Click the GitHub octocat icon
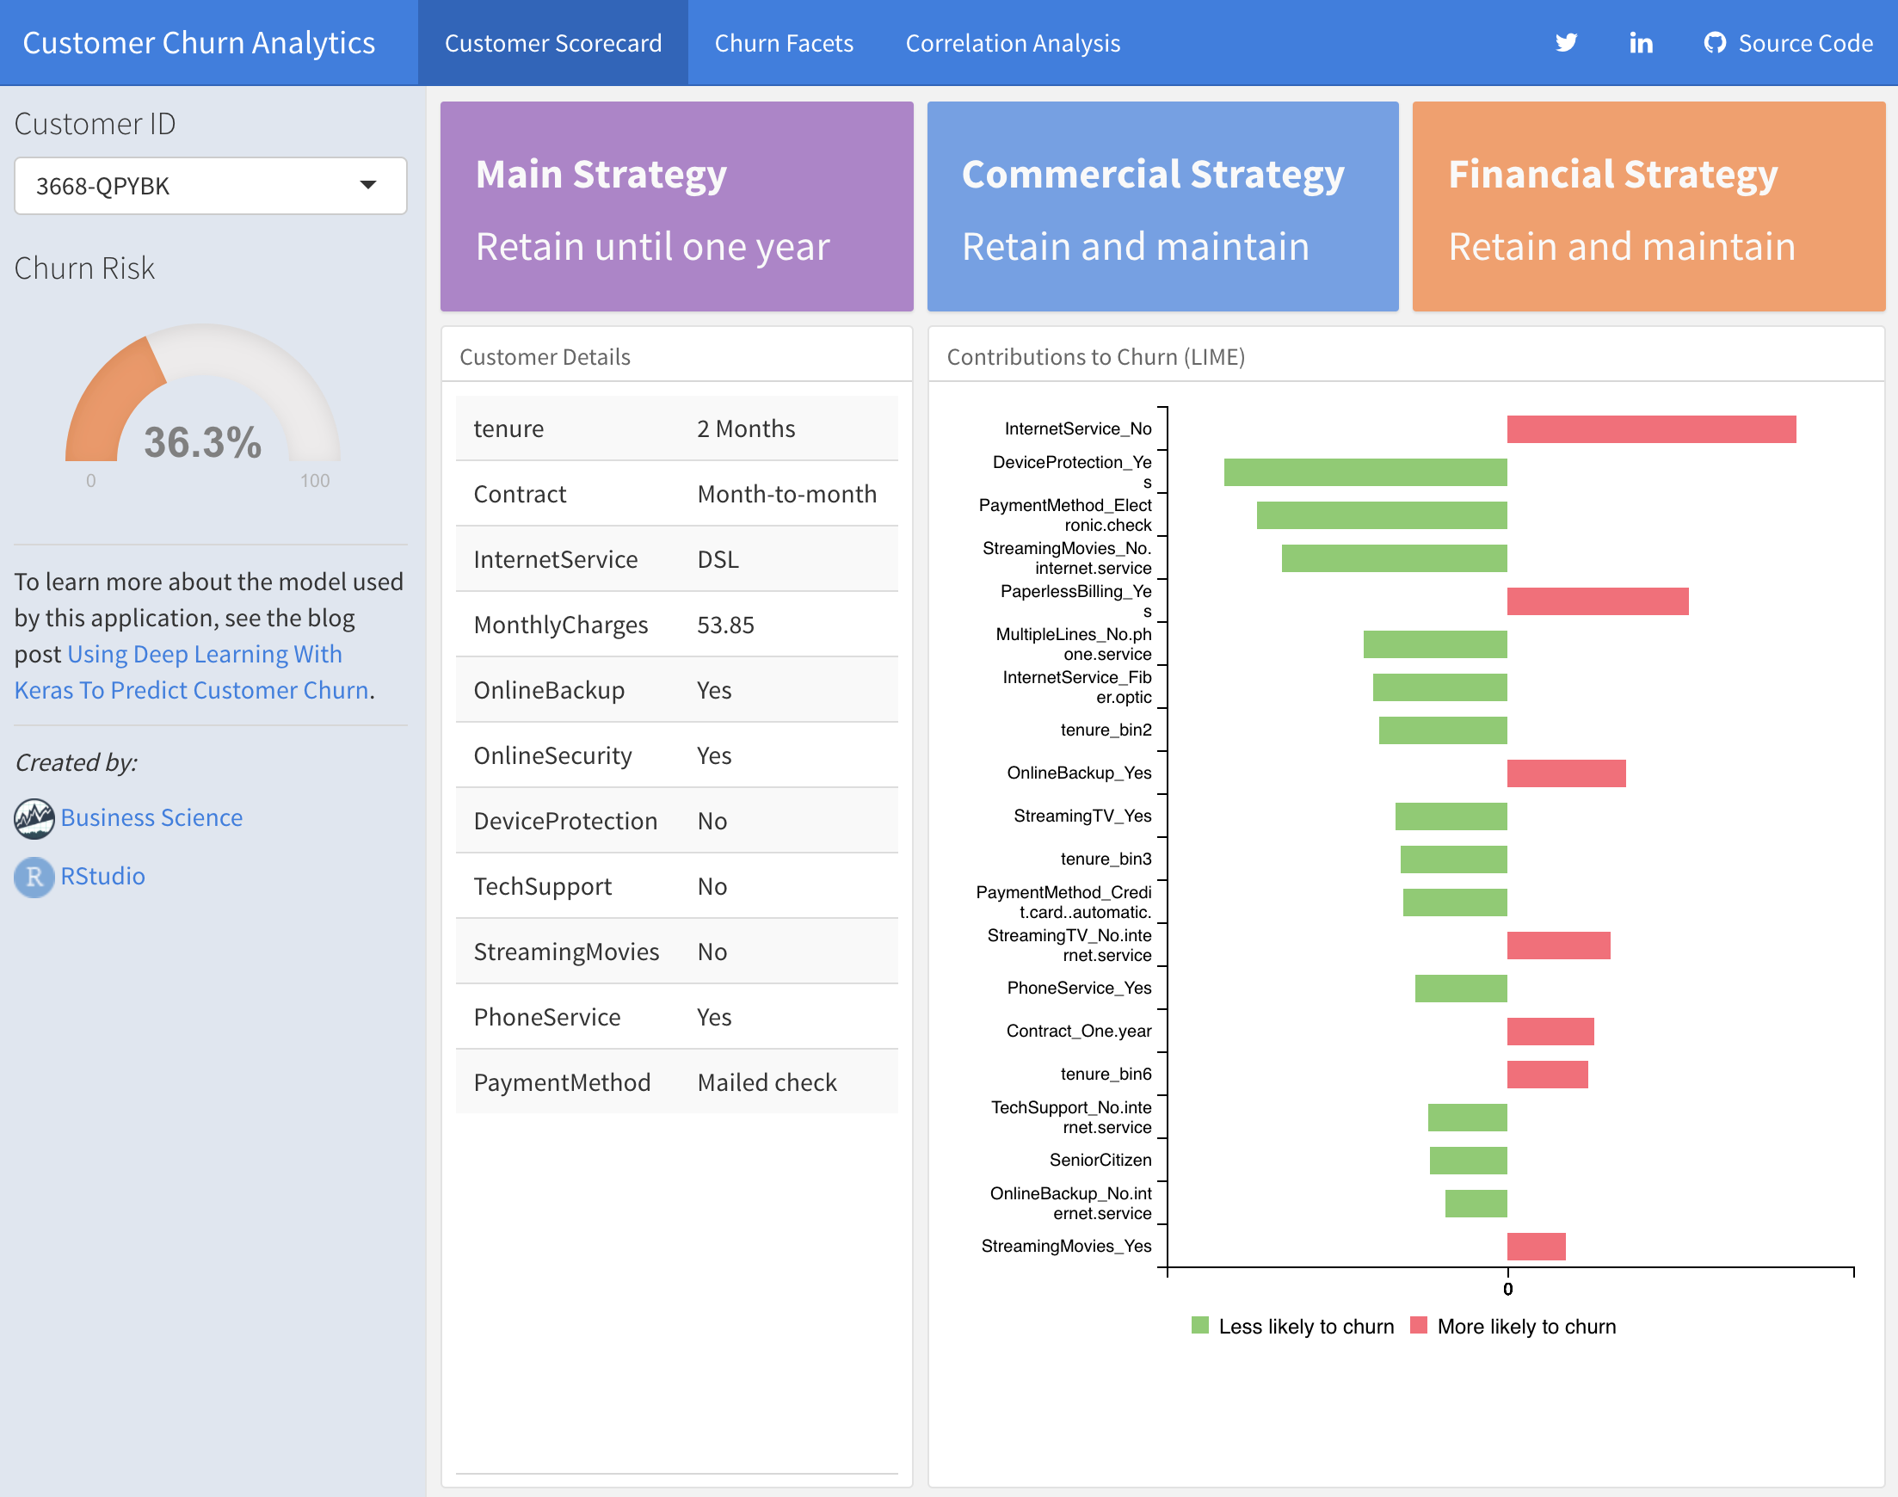The height and width of the screenshot is (1497, 1898). coord(1714,43)
